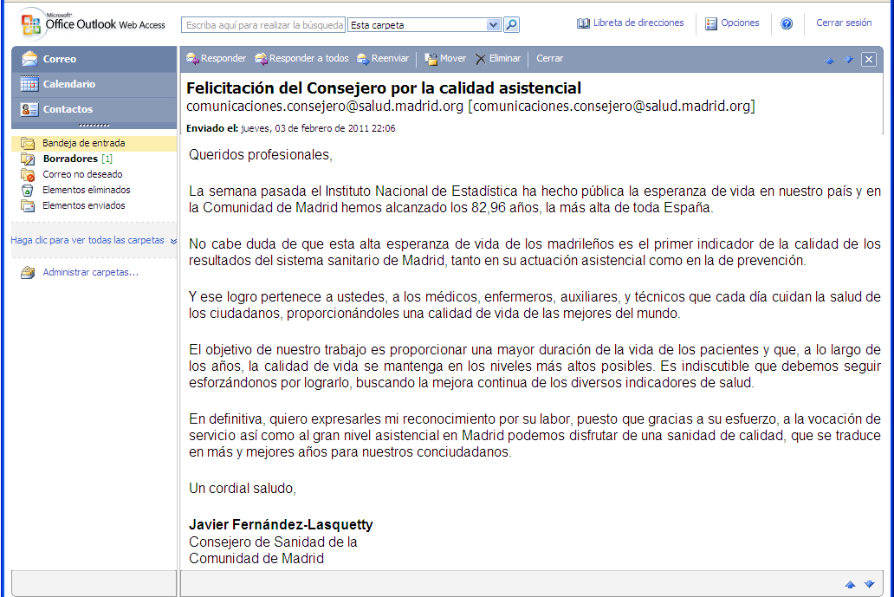894x597 pixels.
Task: Click Eliminar text label
Action: click(x=504, y=58)
